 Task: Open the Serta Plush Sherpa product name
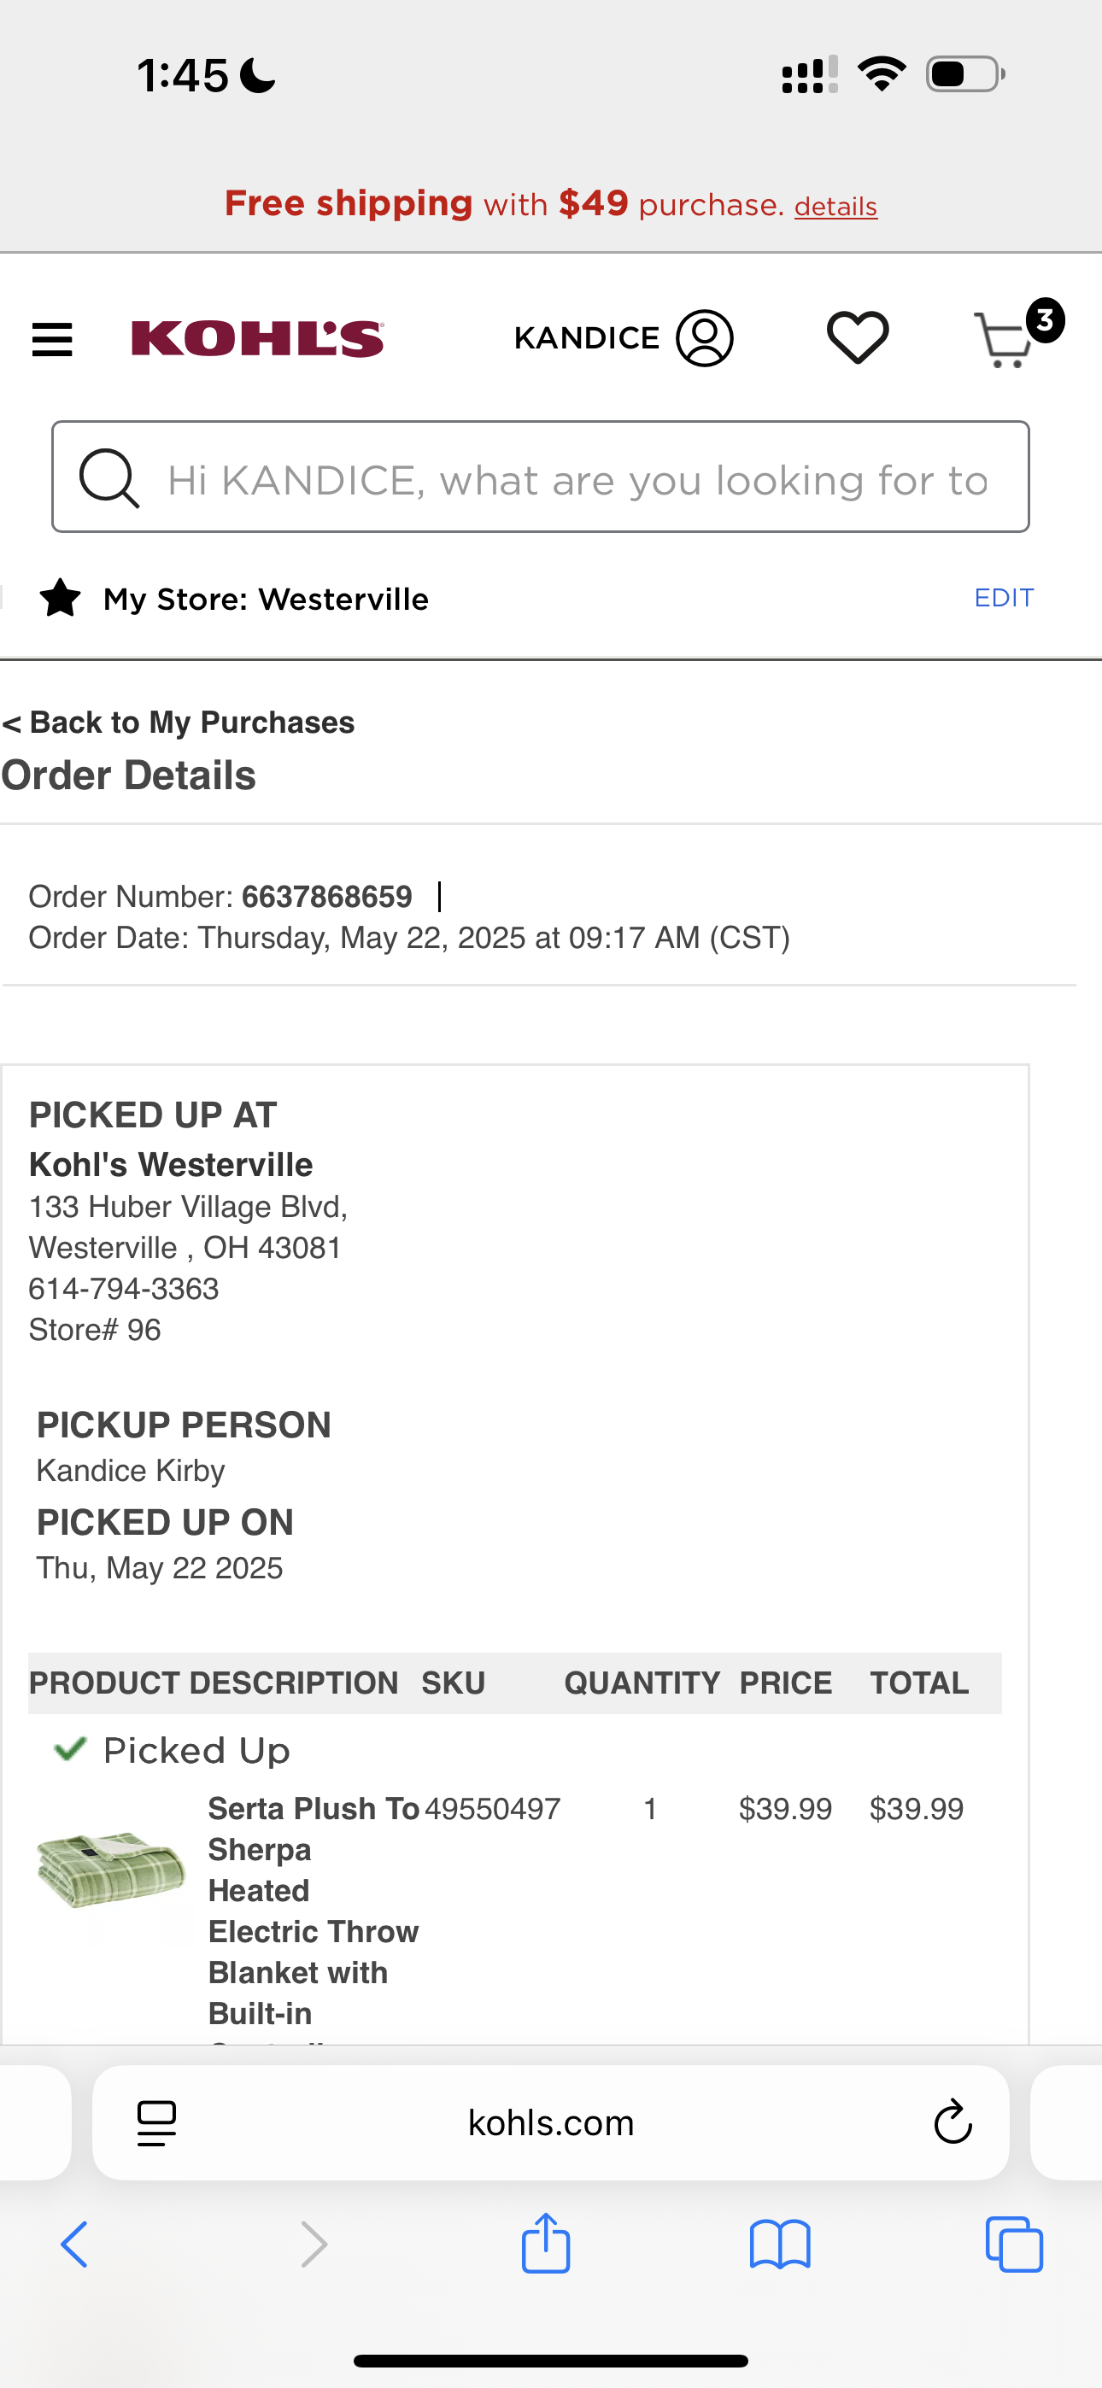pyautogui.click(x=314, y=1911)
